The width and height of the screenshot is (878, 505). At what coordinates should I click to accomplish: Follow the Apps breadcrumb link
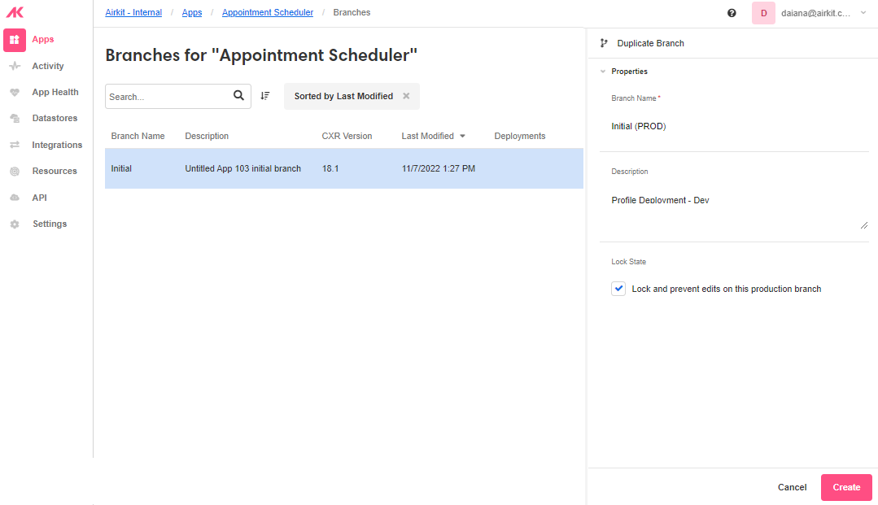pyautogui.click(x=191, y=12)
